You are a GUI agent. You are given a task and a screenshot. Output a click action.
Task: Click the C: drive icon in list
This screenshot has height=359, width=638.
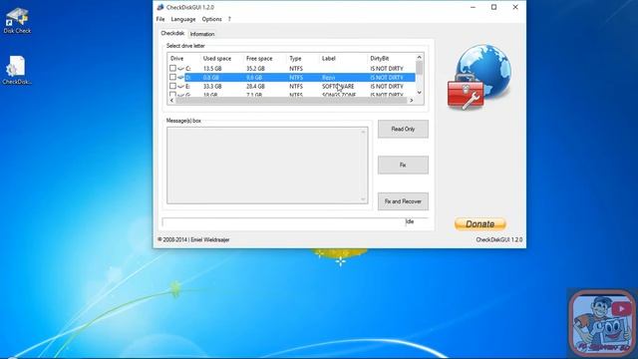[x=180, y=69]
